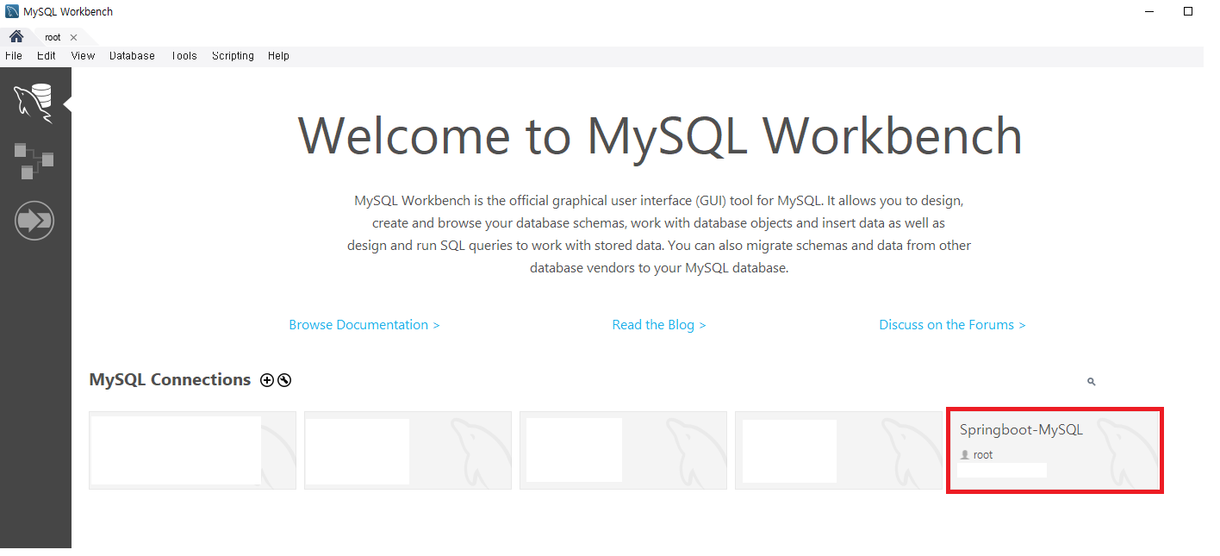The width and height of the screenshot is (1220, 556).
Task: Open the Scripting menu
Action: (233, 56)
